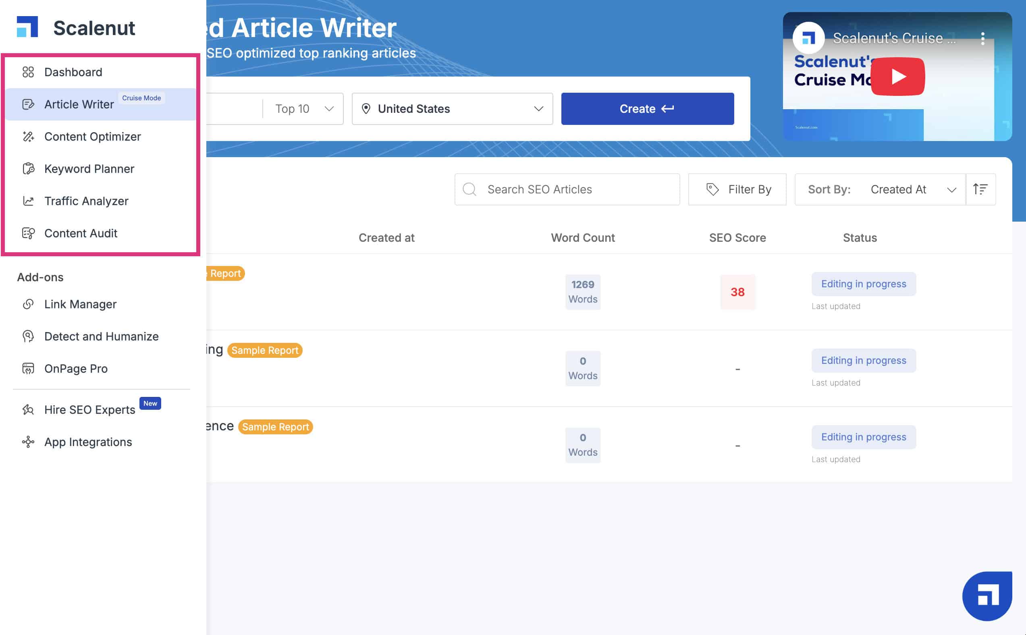Image resolution: width=1026 pixels, height=635 pixels.
Task: Open the OnPage Pro icon
Action: pyautogui.click(x=28, y=369)
